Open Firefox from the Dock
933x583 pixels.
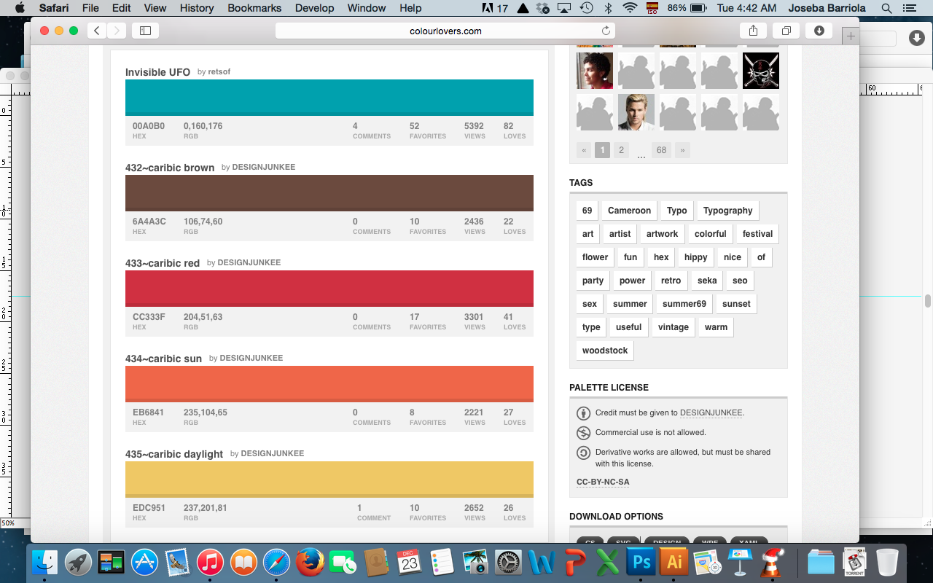click(310, 563)
